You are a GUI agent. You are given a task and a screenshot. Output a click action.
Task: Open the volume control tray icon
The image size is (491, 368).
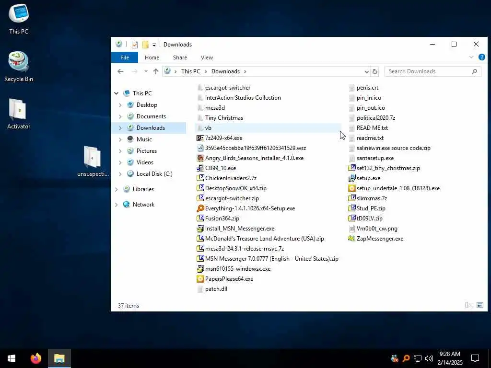pyautogui.click(x=429, y=358)
